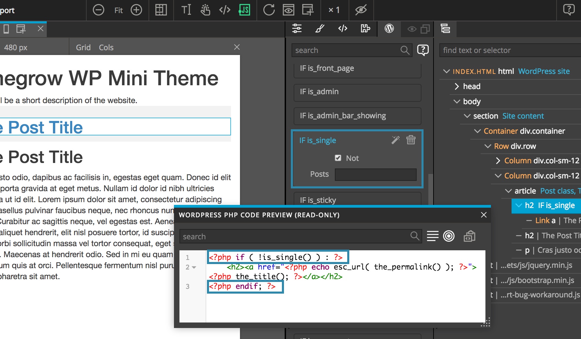Open the page layout panel icon
This screenshot has width=581, height=339.
(x=161, y=10)
